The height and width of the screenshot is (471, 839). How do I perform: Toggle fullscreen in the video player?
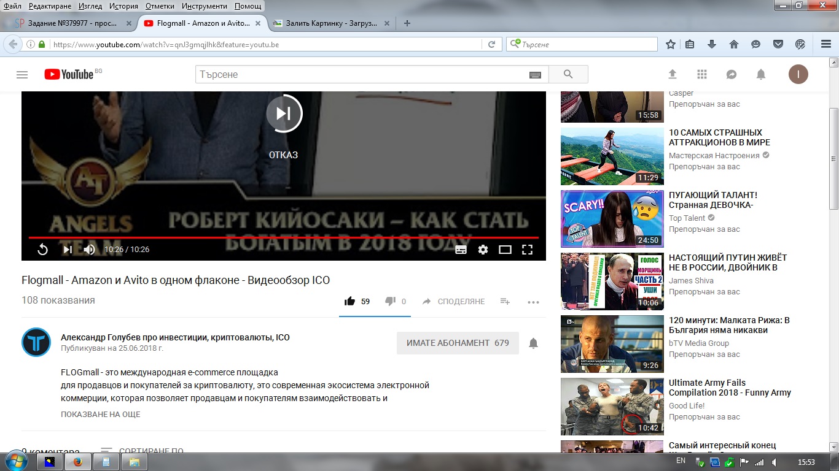click(527, 250)
